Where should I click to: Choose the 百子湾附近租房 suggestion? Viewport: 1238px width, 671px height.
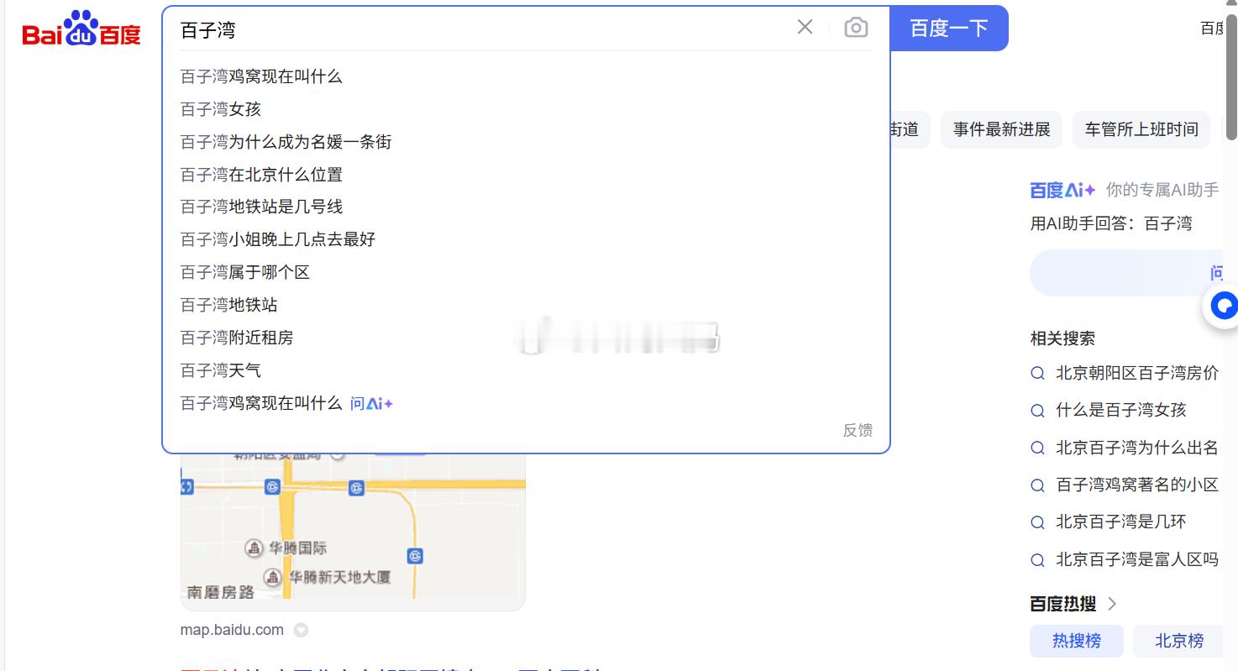(237, 338)
